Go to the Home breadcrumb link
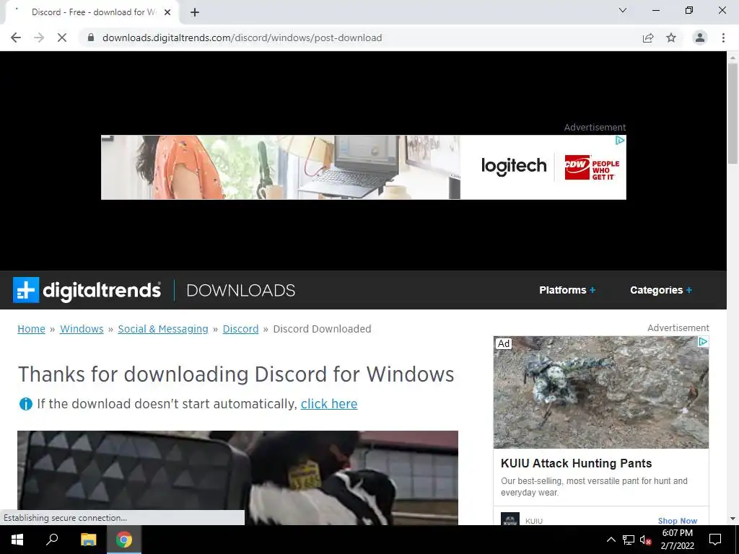Screen dimensions: 739x554 (x=31, y=329)
